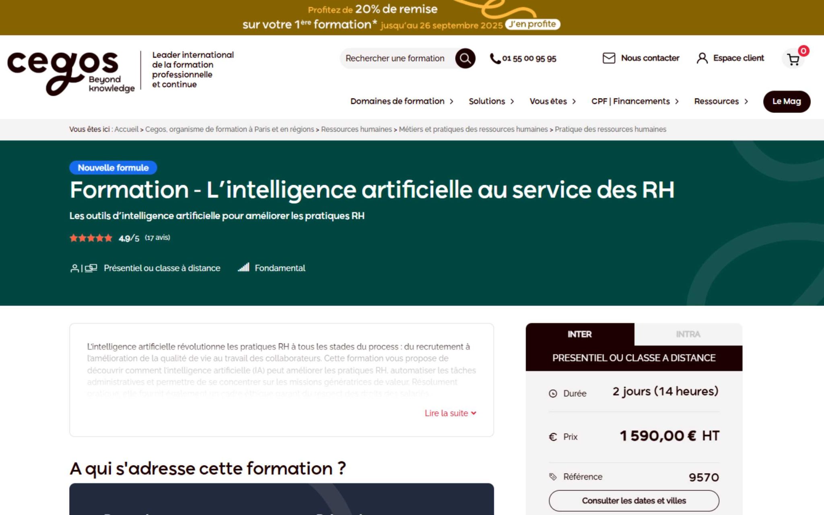Click Métiers et pratiques des ressources humaines breadcrumb
Screen dimensions: 824x515
[x=473, y=129]
